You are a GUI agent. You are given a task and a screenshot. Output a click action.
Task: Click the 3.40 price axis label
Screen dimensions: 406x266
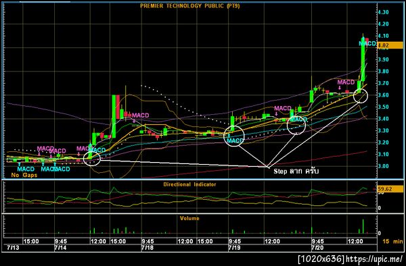pyautogui.click(x=383, y=119)
